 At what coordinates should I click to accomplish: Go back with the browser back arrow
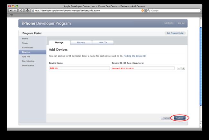tap(11, 10)
